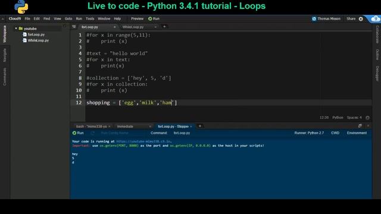This screenshot has height=214, width=381.
Task: Open the Edit menu
Action: [x=36, y=18]
